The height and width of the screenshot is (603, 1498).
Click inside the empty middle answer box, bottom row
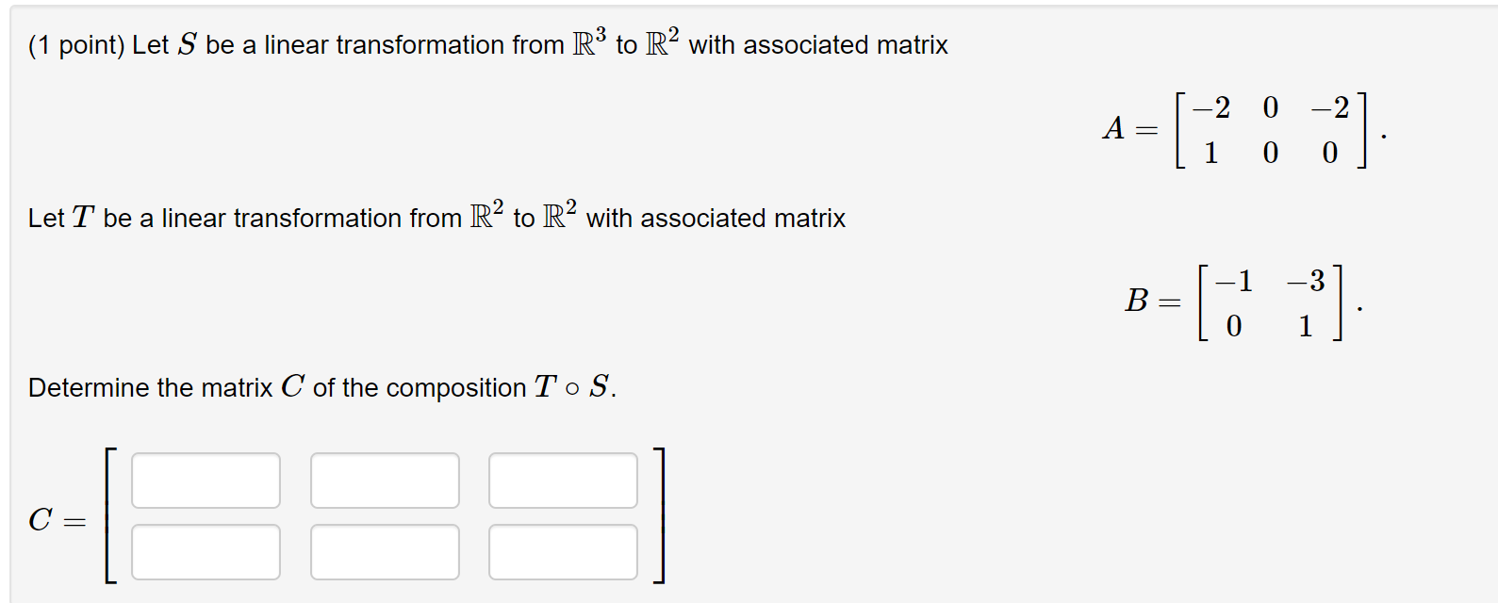(x=385, y=550)
